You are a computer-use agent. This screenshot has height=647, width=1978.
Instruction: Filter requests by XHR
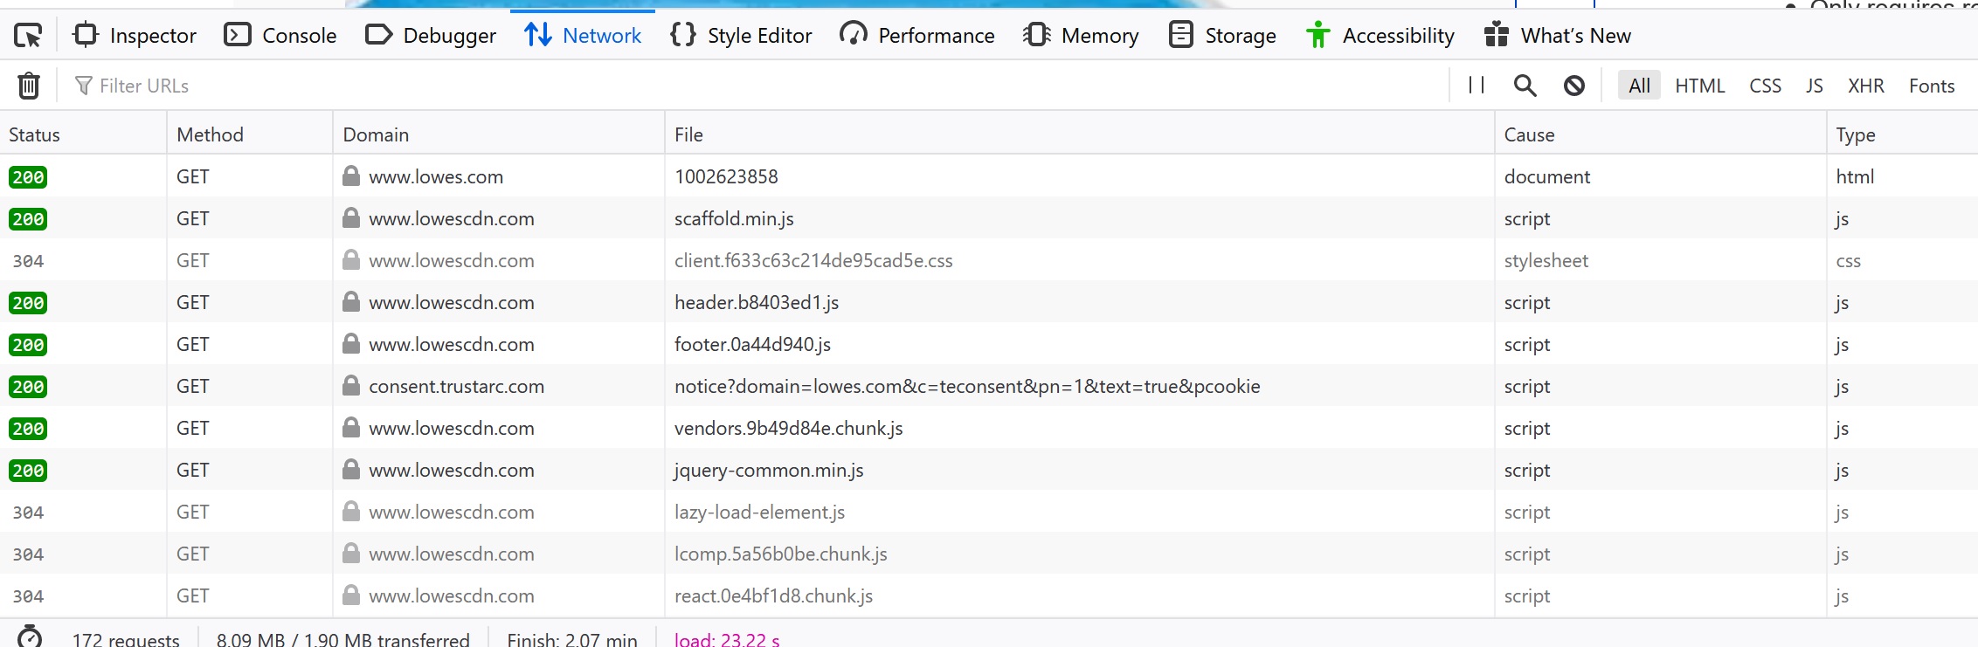pos(1866,86)
